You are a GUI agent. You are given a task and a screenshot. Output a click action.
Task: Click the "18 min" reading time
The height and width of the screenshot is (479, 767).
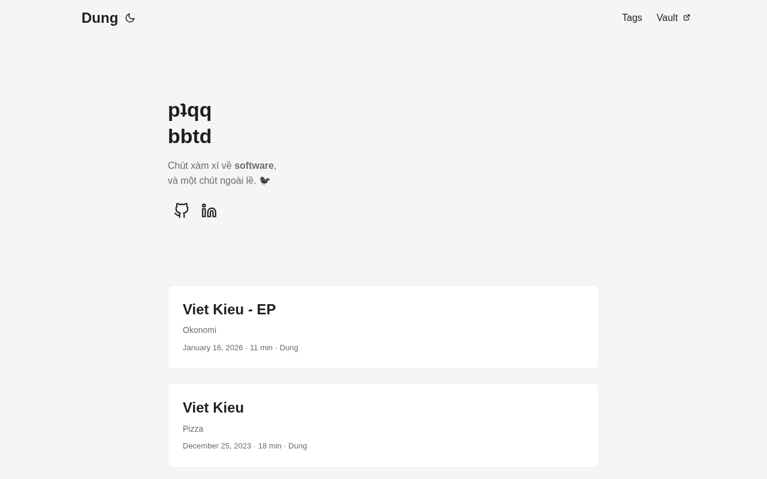click(x=270, y=446)
